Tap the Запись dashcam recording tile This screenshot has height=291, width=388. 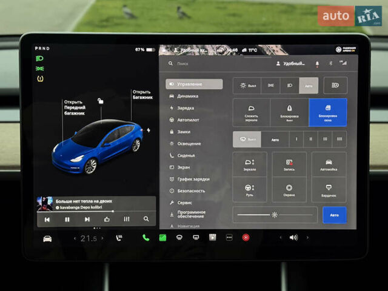coord(289,164)
